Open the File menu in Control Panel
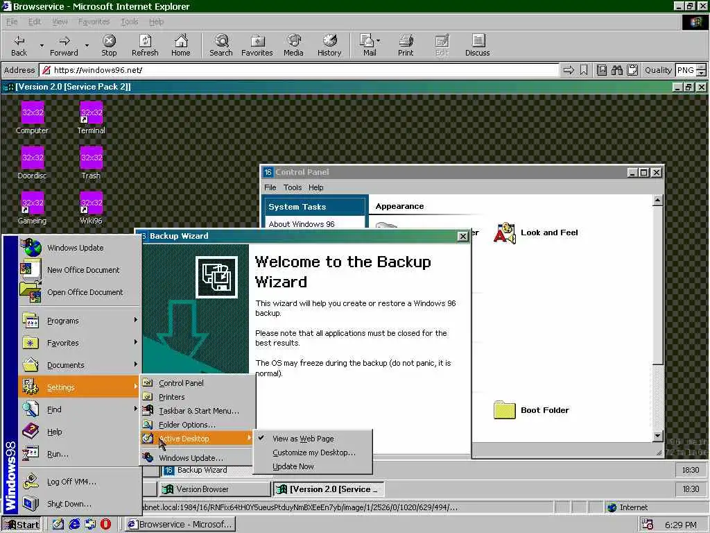The height and width of the screenshot is (533, 710). tap(270, 187)
